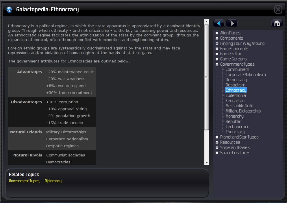Click 'Communist societies' rival text

pos(66,155)
